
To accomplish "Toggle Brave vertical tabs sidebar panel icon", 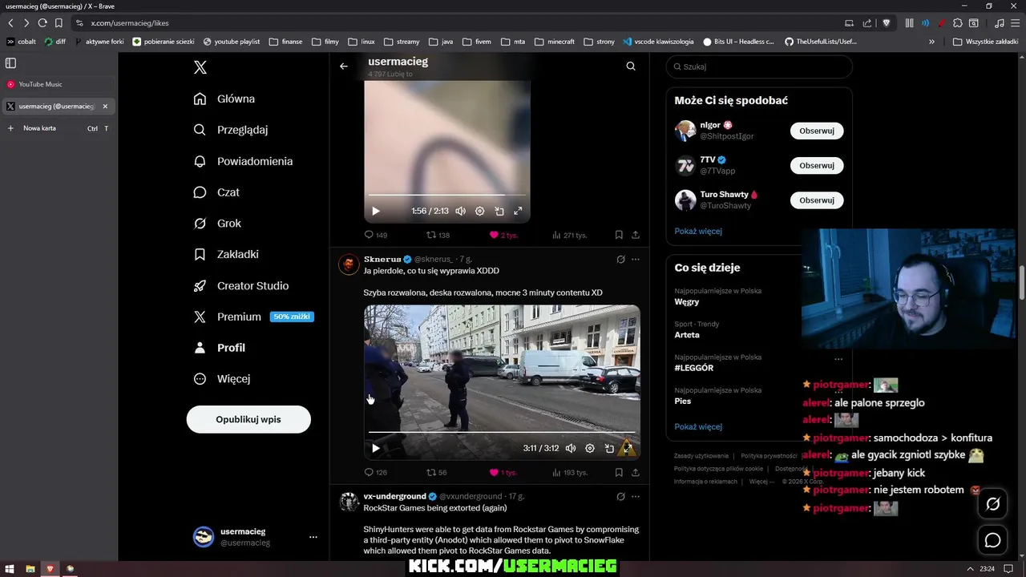I will (10, 63).
